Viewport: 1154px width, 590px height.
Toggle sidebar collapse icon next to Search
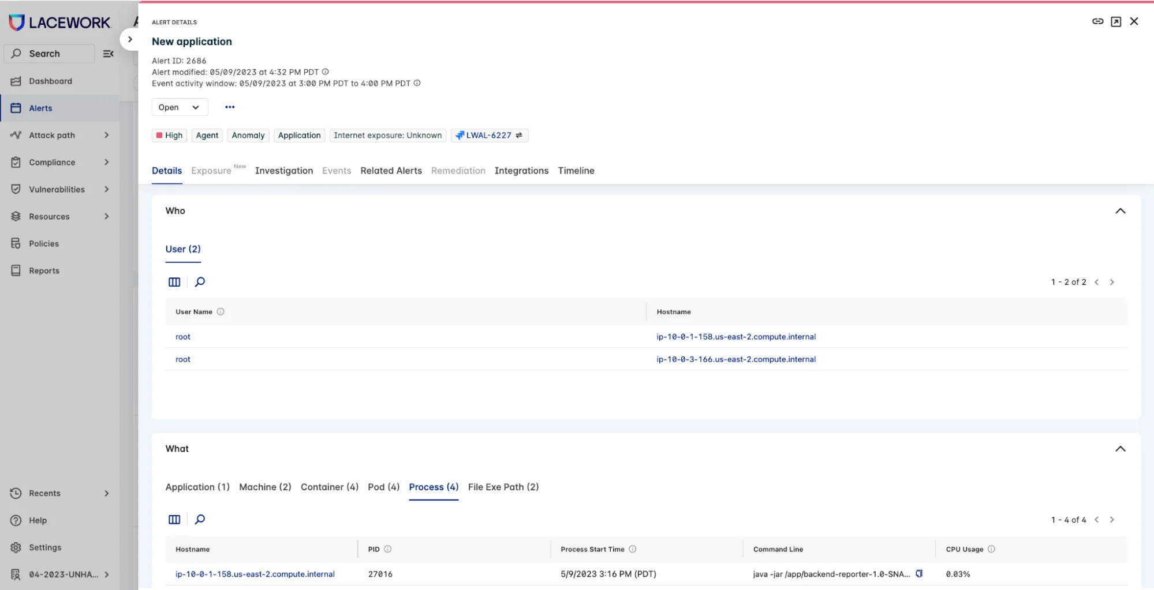108,54
